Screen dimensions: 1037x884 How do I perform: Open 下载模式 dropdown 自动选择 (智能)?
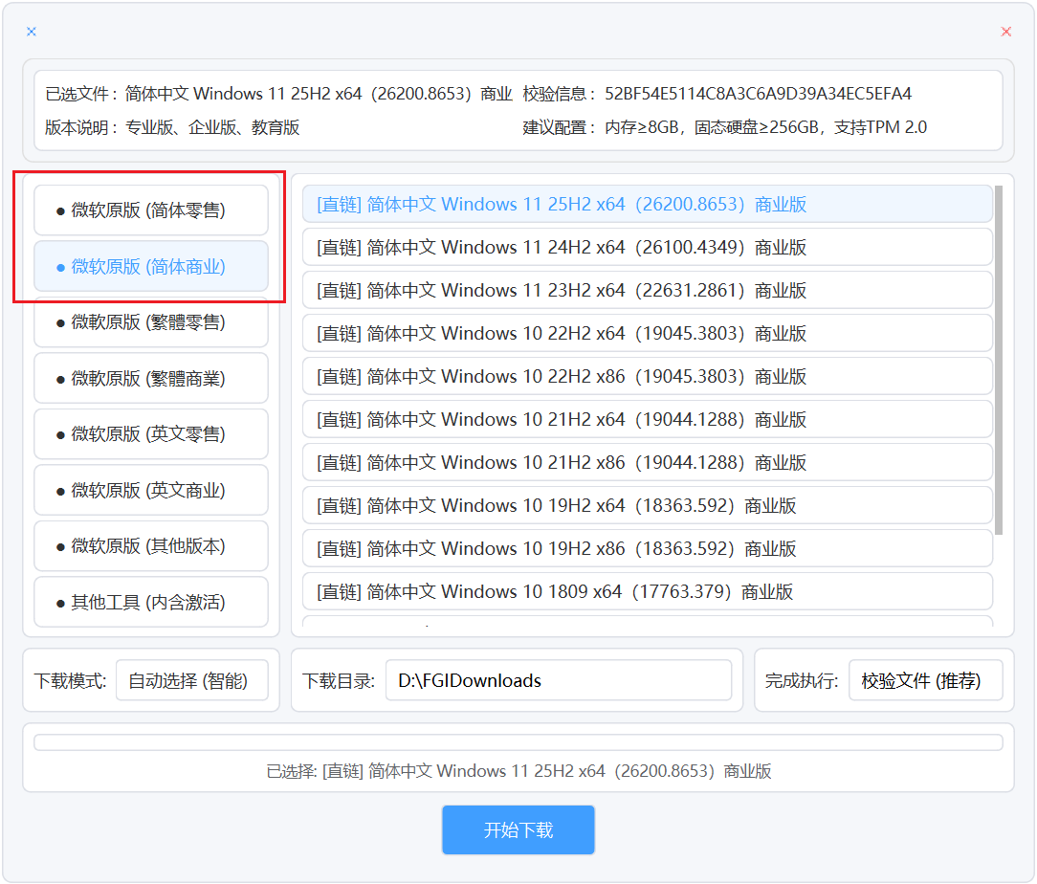coord(192,680)
